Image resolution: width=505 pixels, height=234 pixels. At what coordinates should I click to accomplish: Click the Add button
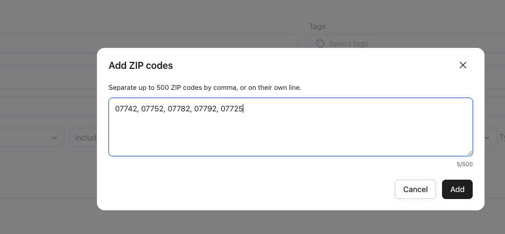pos(457,189)
